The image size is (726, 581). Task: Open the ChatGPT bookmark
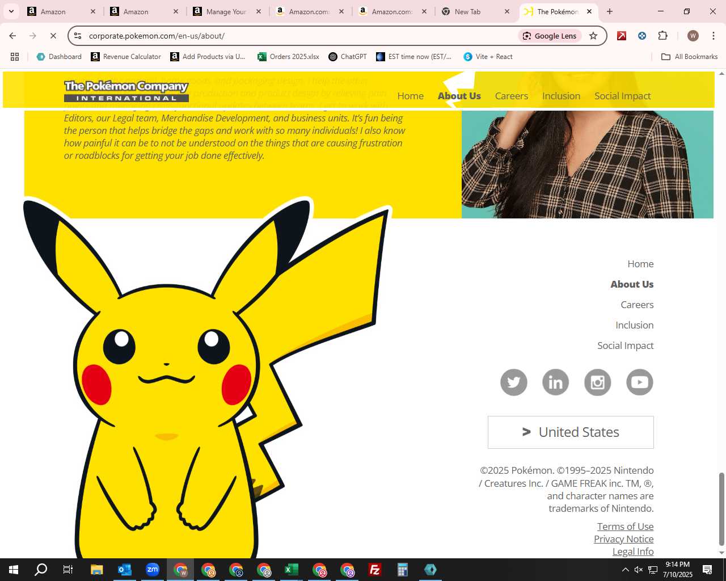tap(348, 57)
